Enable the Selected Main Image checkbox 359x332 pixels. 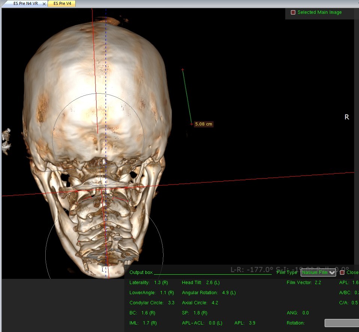pyautogui.click(x=293, y=12)
